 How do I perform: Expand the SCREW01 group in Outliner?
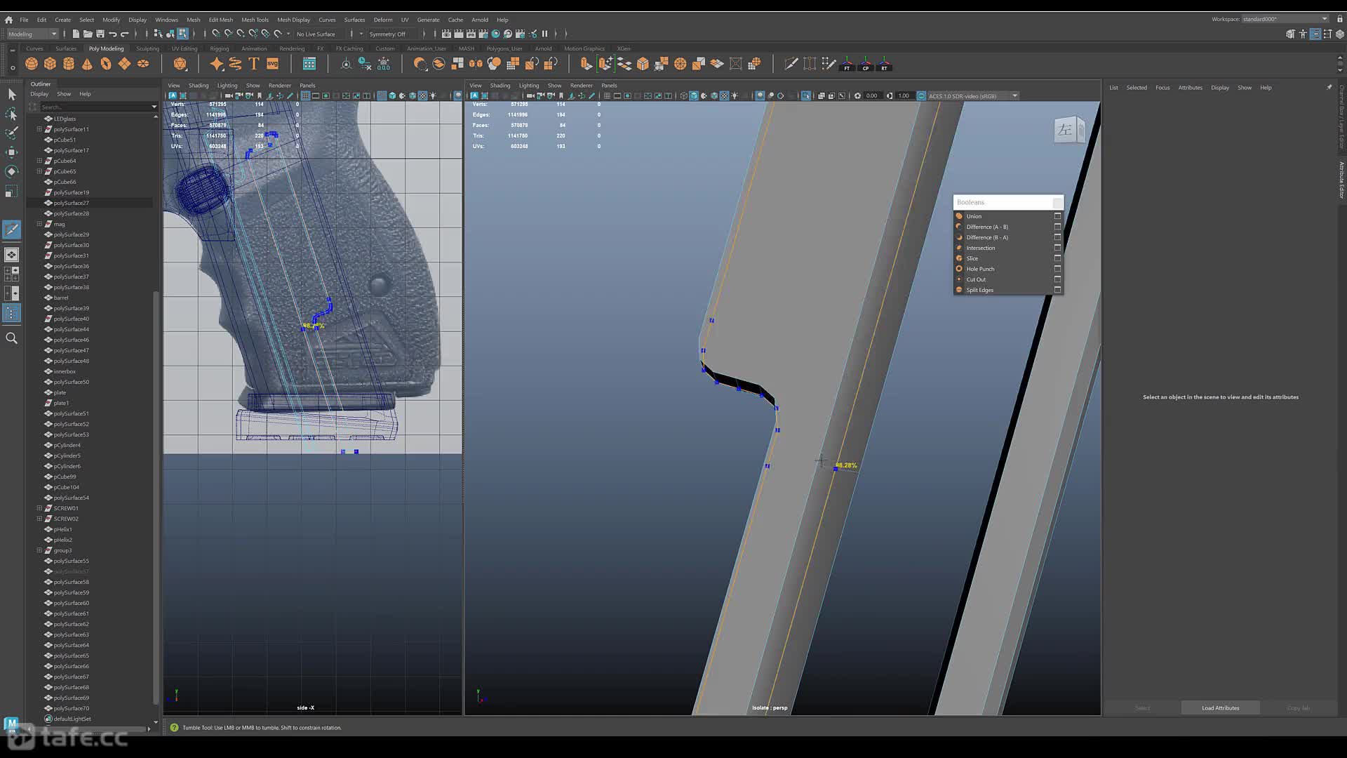coord(39,508)
